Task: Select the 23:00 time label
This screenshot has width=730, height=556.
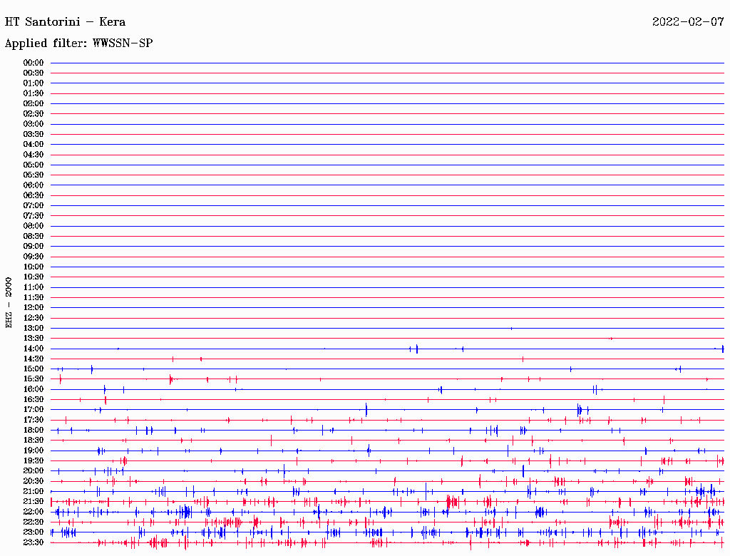Action: point(33,532)
